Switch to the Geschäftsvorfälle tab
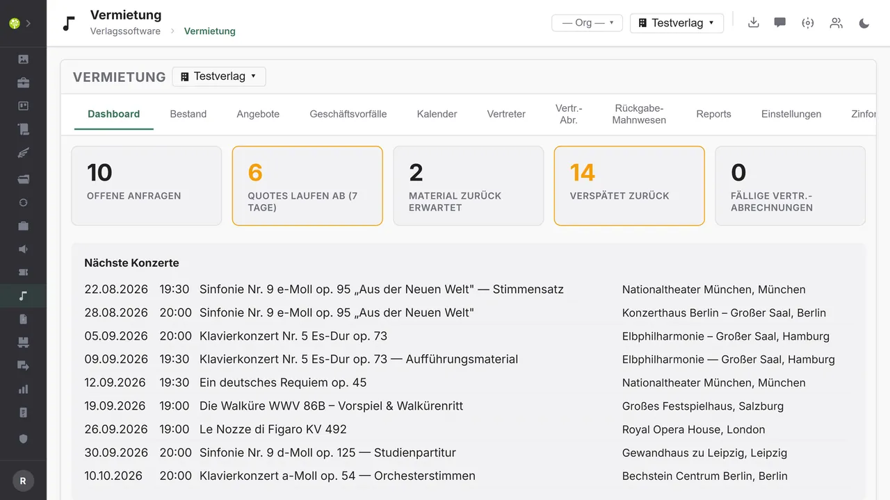 (348, 114)
